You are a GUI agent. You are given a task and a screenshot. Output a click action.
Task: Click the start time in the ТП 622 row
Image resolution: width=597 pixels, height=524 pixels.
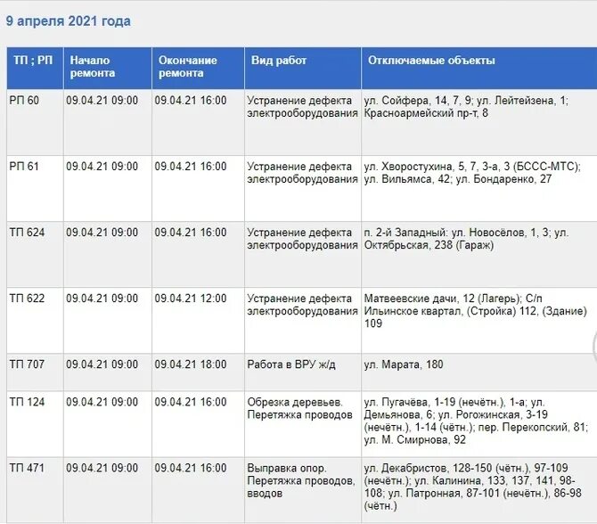point(108,320)
